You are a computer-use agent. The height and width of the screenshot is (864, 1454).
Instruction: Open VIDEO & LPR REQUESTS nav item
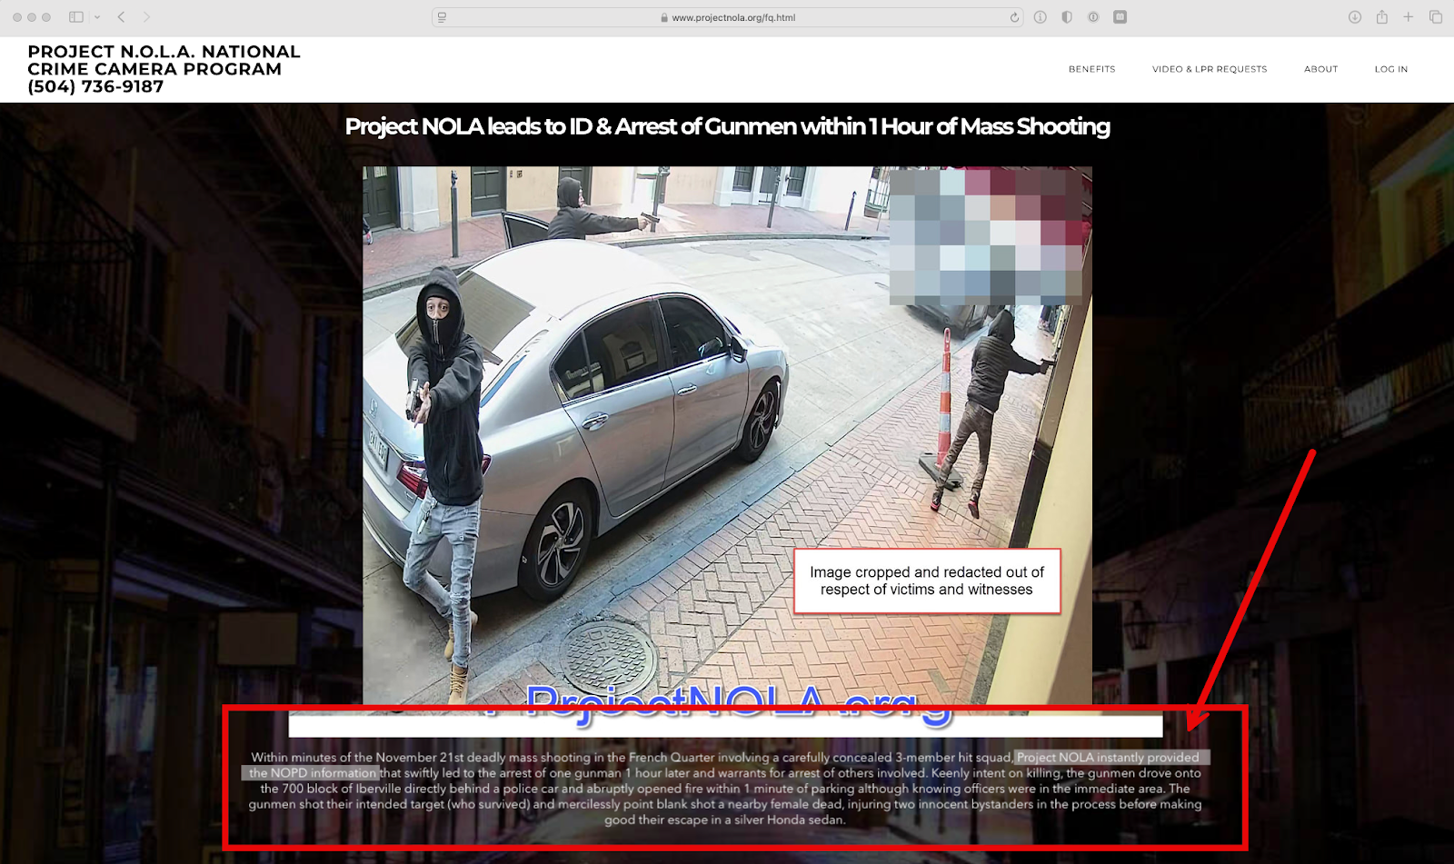(x=1210, y=69)
